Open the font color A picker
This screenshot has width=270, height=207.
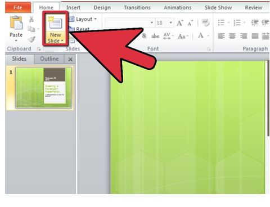tap(201, 35)
